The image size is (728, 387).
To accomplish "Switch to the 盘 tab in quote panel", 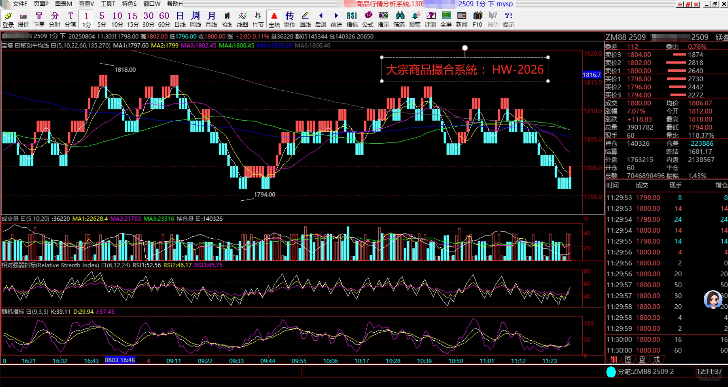I will (x=642, y=359).
